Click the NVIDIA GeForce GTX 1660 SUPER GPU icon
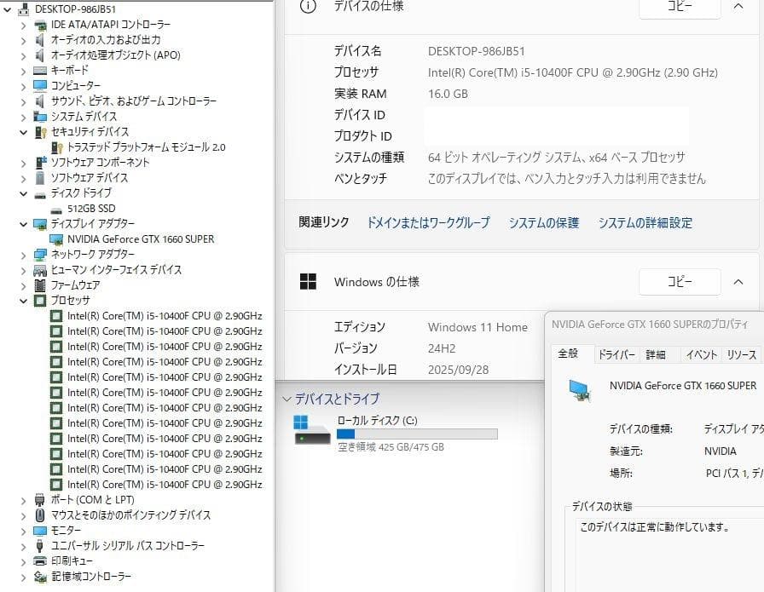This screenshot has height=592, width=764. coord(59,239)
